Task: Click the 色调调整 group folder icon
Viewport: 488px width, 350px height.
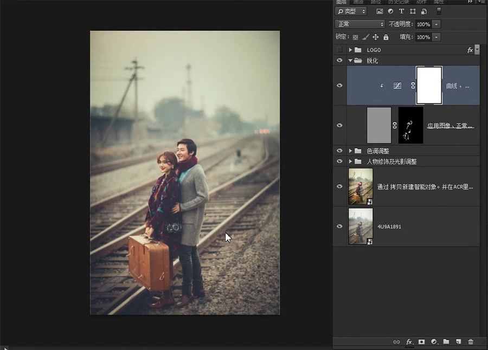Action: 358,151
